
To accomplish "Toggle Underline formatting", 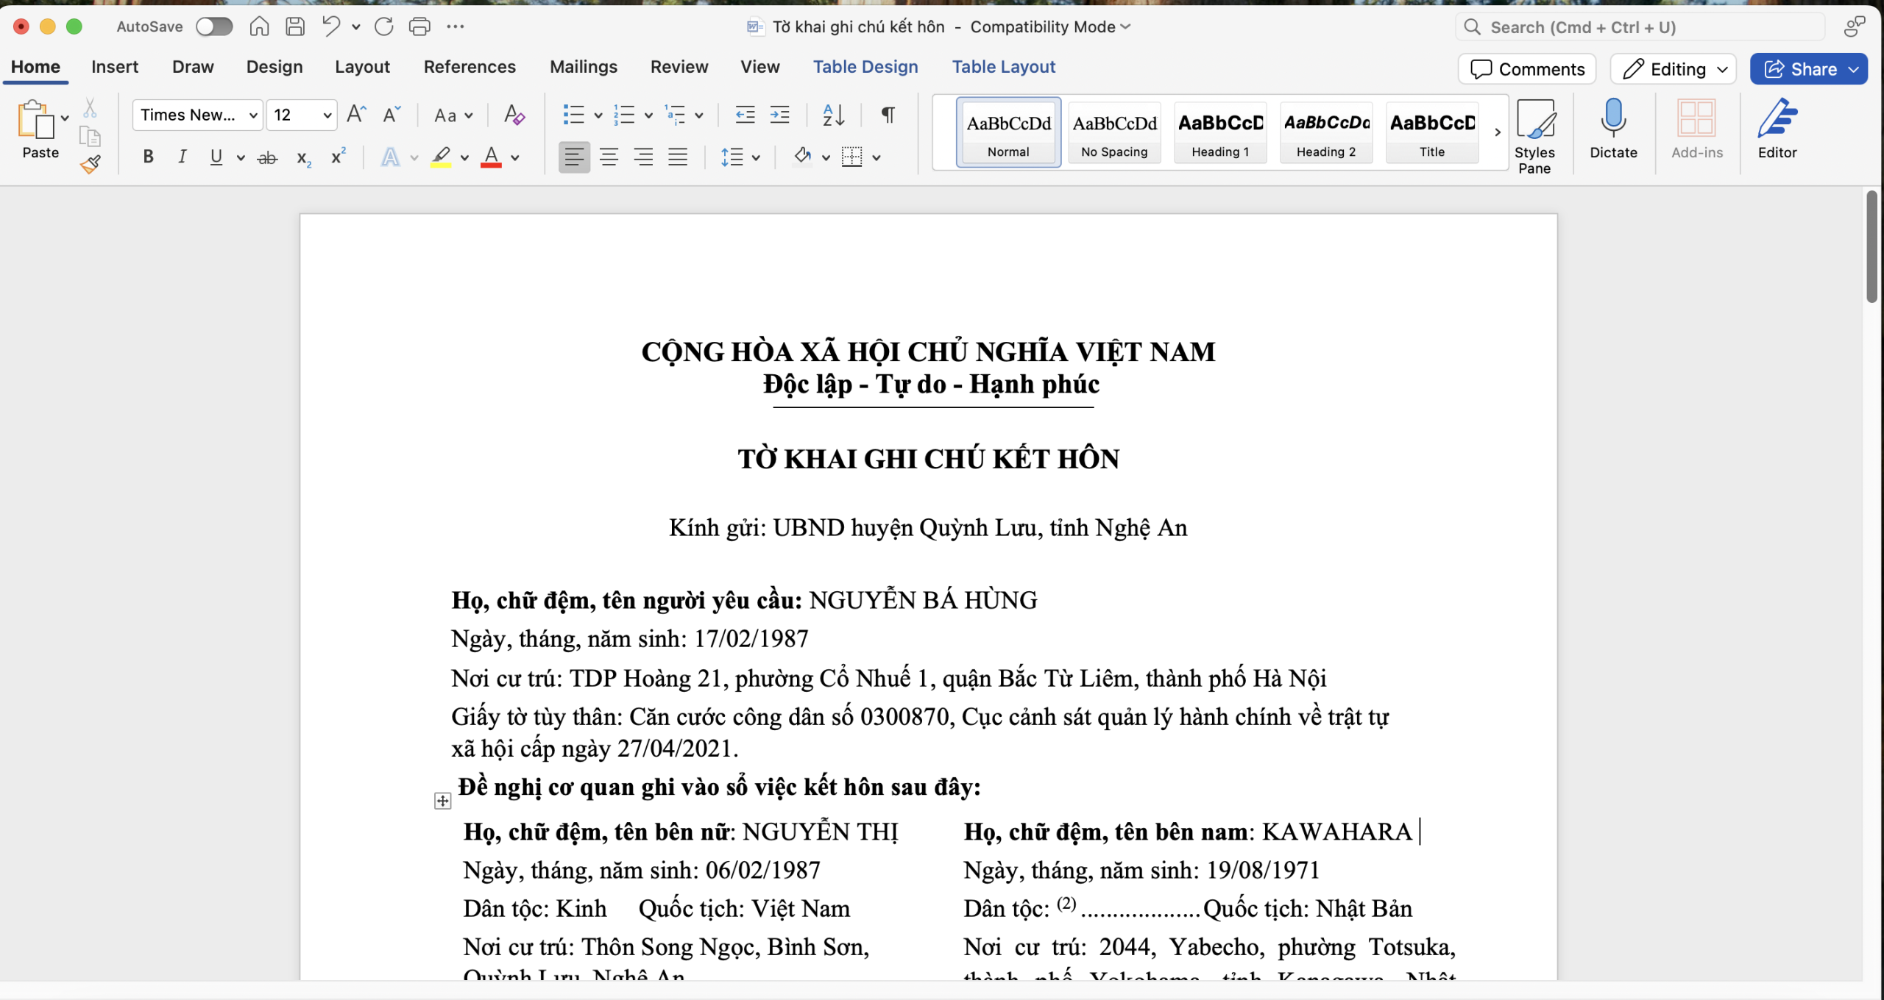I will point(216,157).
